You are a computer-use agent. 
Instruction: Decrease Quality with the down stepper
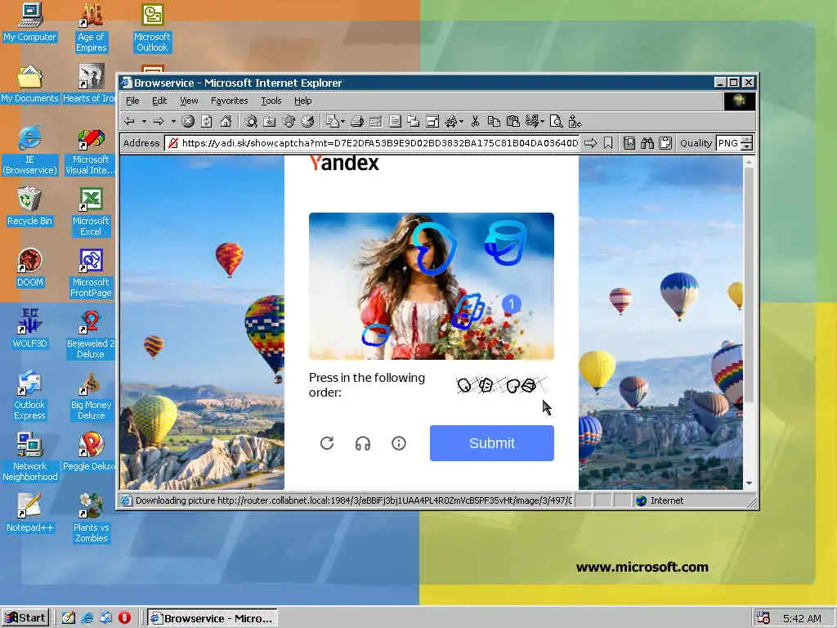click(x=747, y=147)
